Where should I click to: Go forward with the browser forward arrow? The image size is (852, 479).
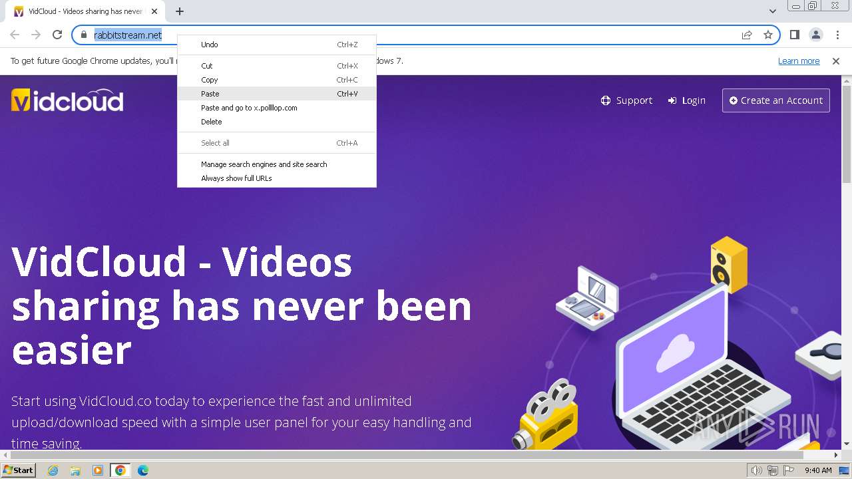(x=36, y=35)
